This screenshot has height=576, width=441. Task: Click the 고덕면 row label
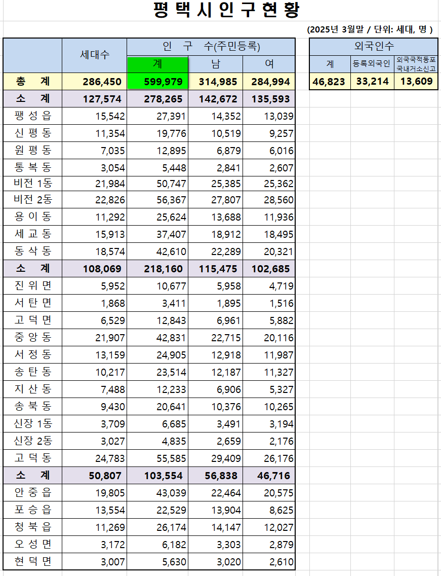coord(32,320)
